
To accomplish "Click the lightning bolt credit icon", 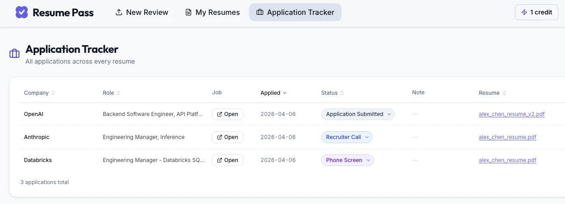I will pos(524,12).
